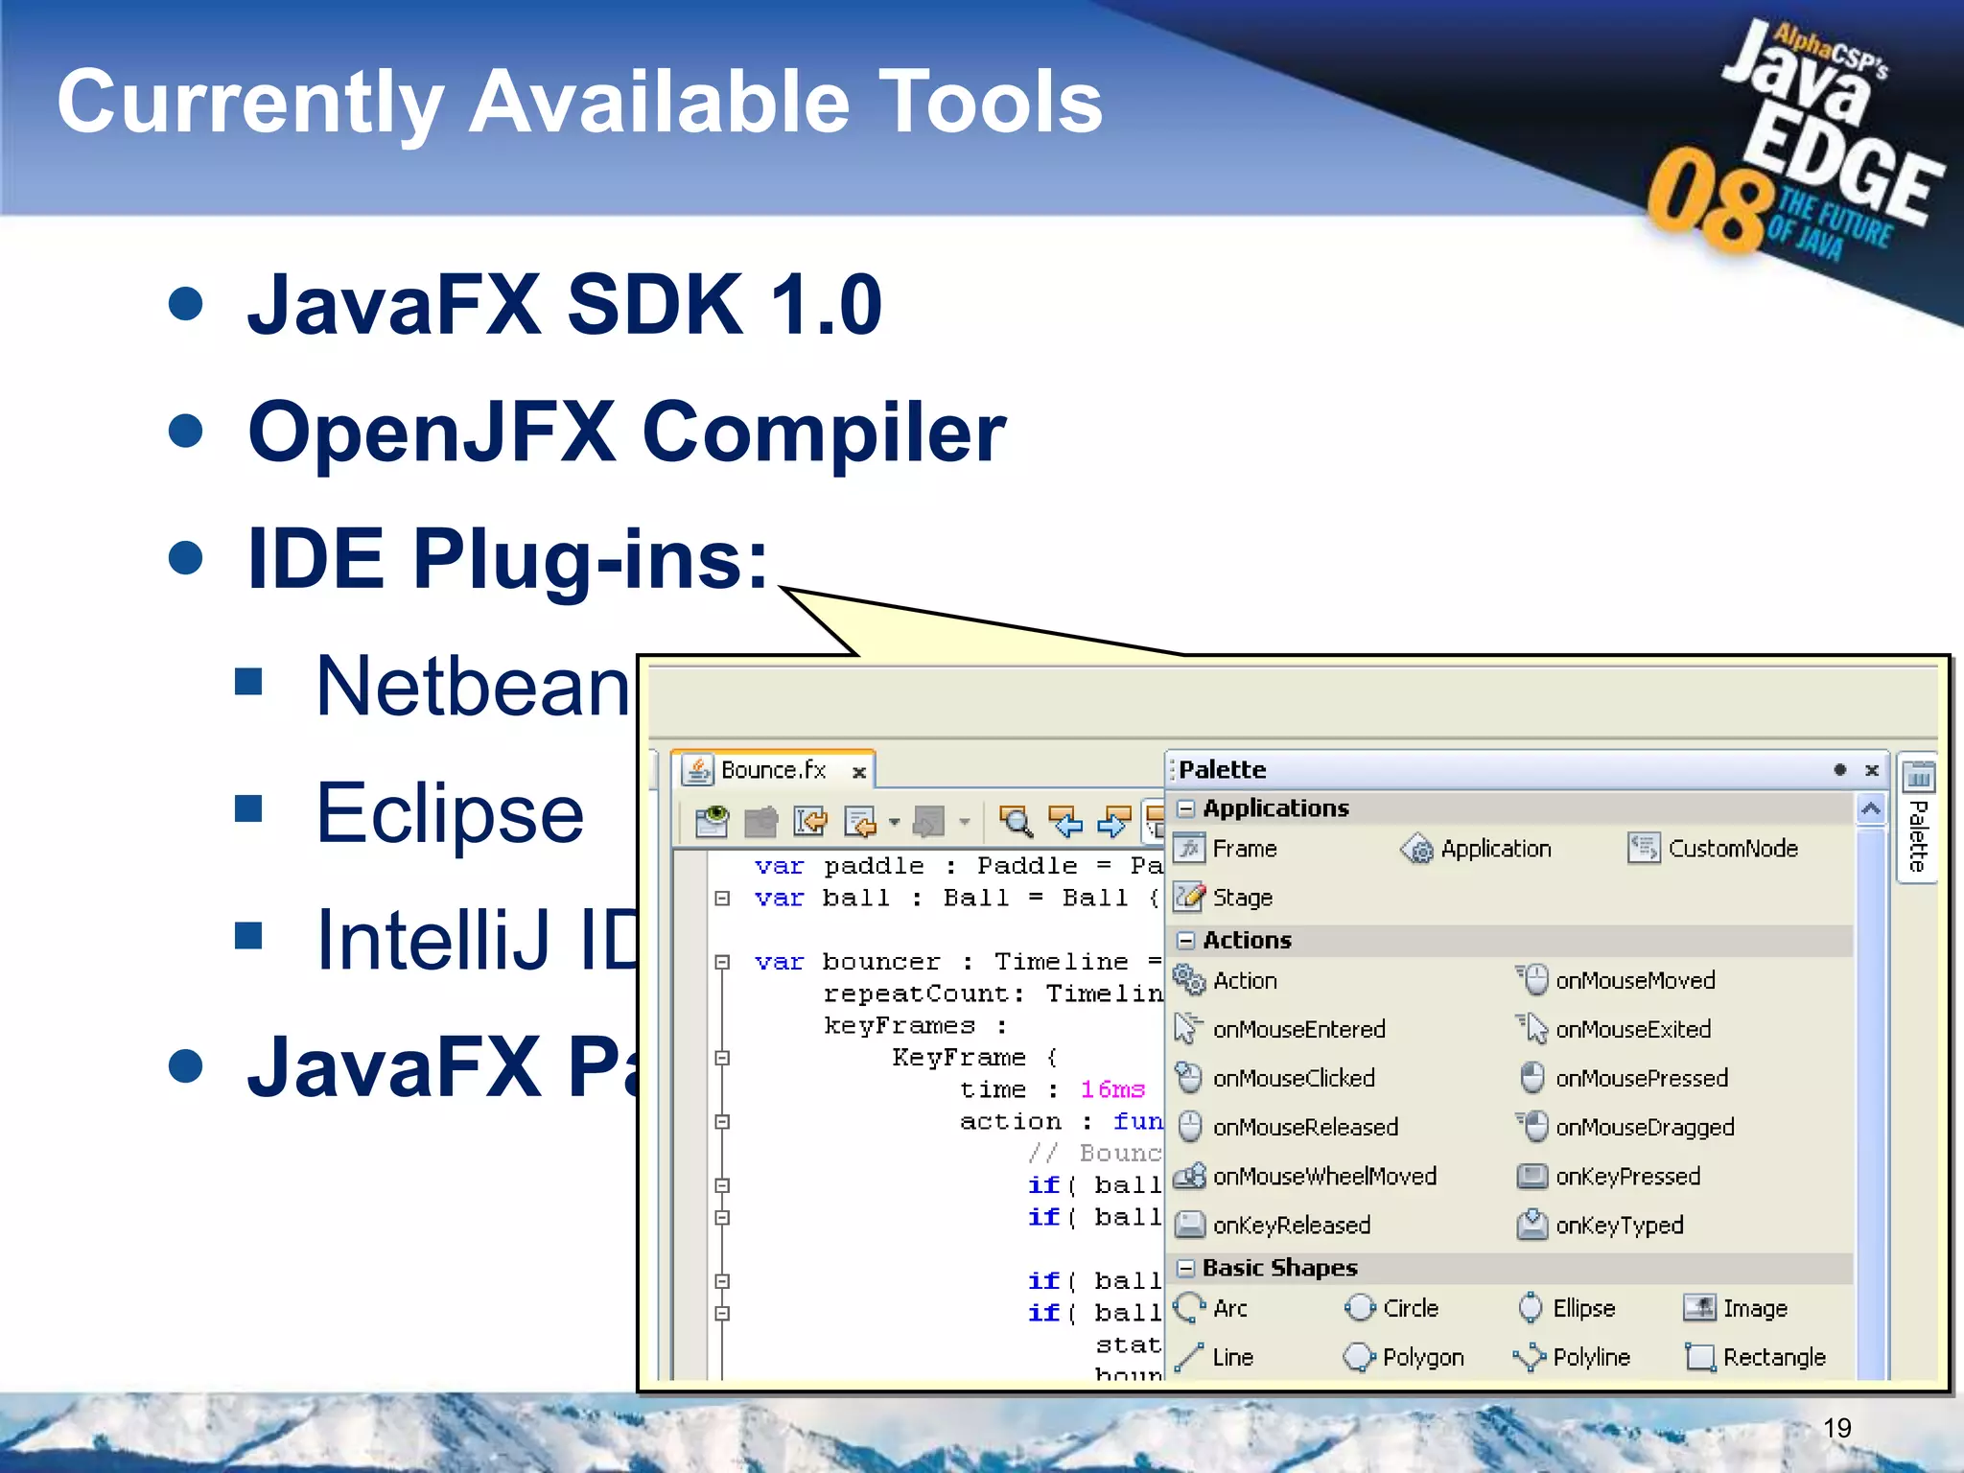This screenshot has height=1473, width=1964.
Task: Open the vertical Palette side tab
Action: click(x=1917, y=818)
